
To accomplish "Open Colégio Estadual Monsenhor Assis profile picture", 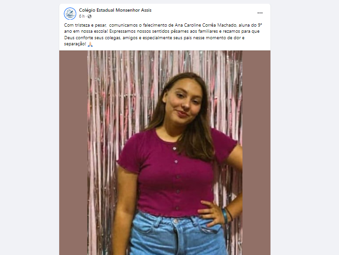I will 70,14.
